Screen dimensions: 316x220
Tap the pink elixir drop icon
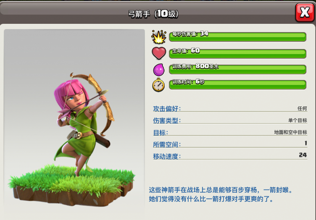159,69
